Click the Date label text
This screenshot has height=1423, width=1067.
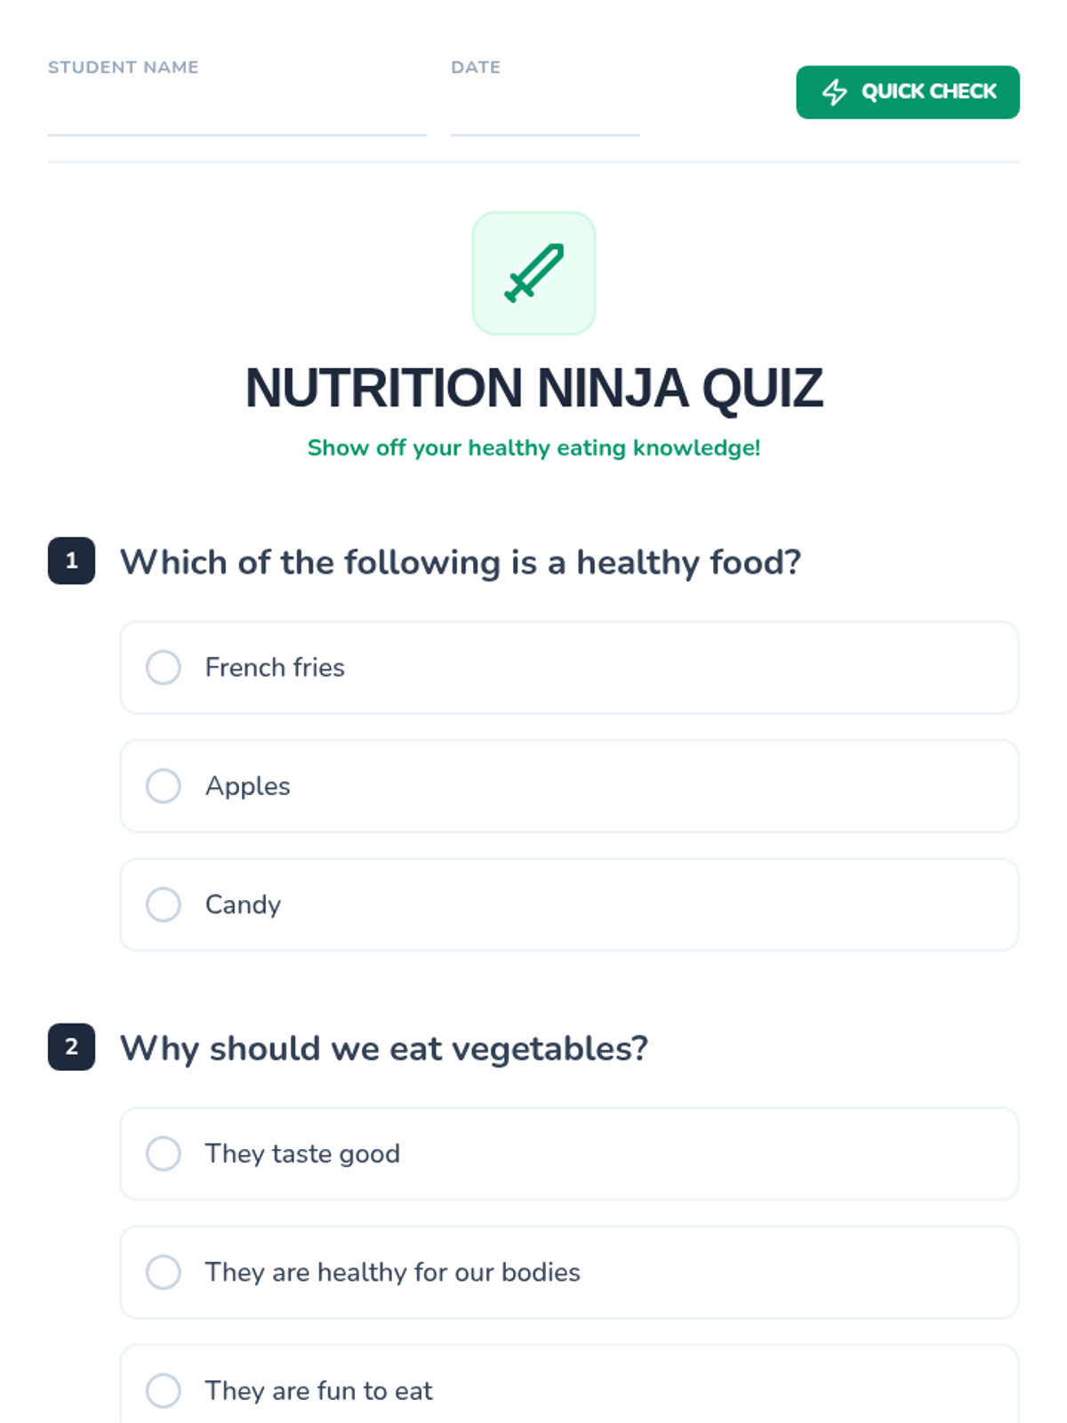[x=476, y=68]
